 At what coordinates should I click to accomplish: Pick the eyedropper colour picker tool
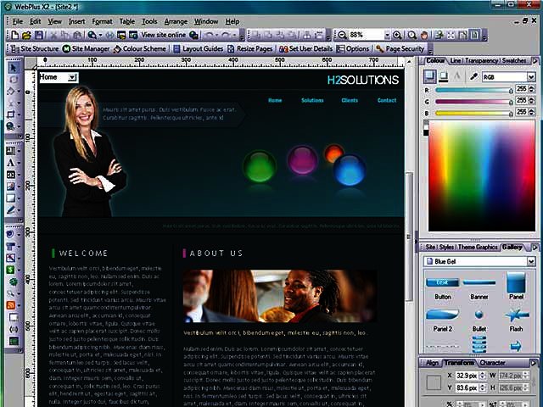[x=473, y=76]
